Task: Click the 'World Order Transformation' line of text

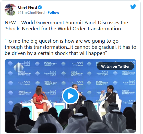Action: 63,29
